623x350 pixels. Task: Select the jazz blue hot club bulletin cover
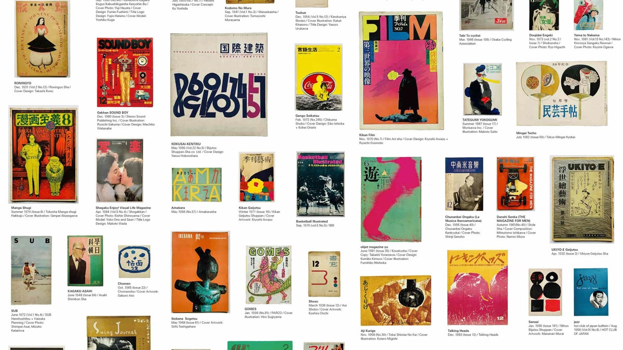[x=591, y=292]
